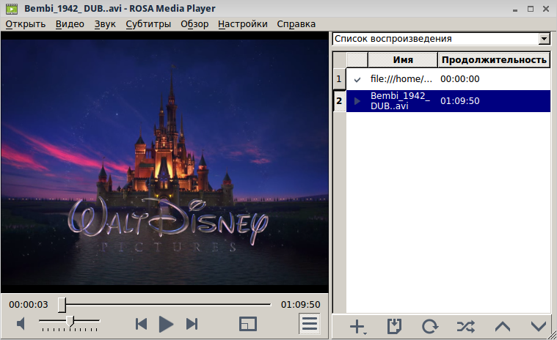The width and height of the screenshot is (557, 340).
Task: Toggle the playlist panel button
Action: tap(310, 323)
